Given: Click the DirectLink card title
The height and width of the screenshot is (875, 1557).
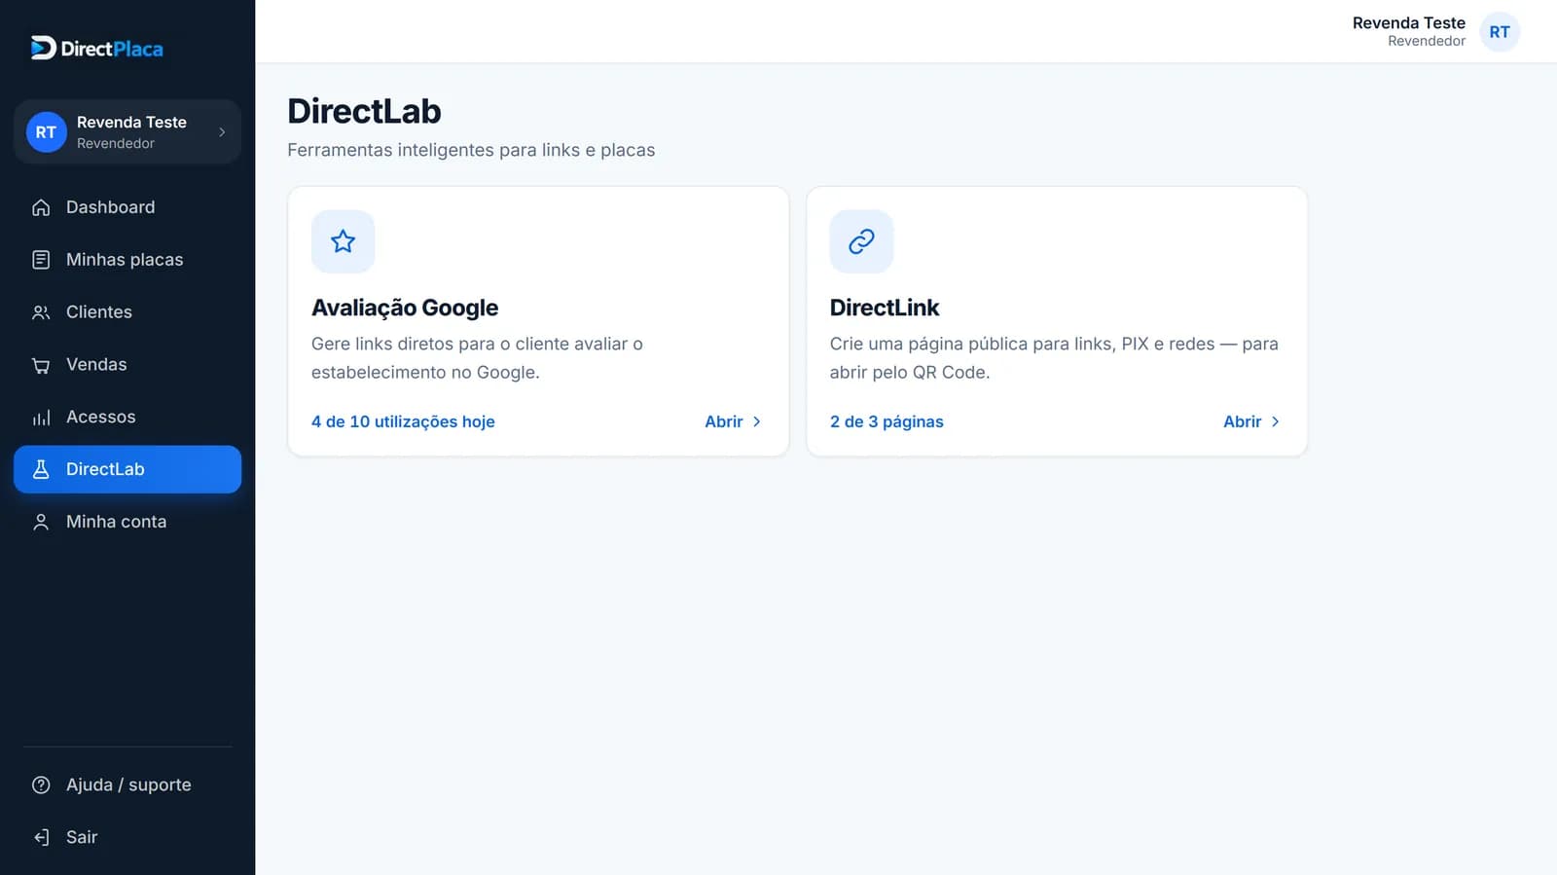Looking at the screenshot, I should (885, 308).
